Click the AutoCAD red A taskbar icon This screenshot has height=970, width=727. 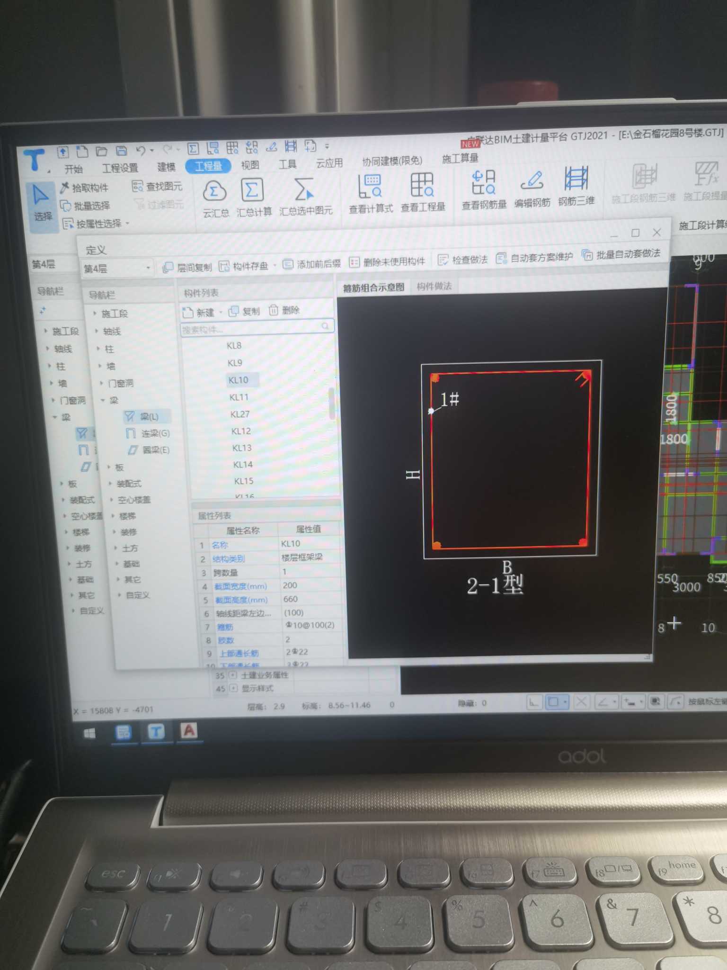[189, 730]
